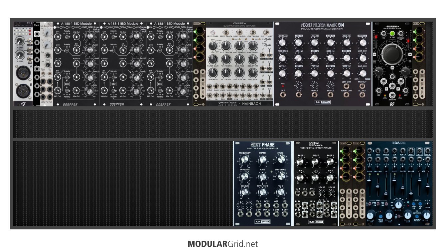Click the FREEZE jack on Sealegs

tap(386, 151)
